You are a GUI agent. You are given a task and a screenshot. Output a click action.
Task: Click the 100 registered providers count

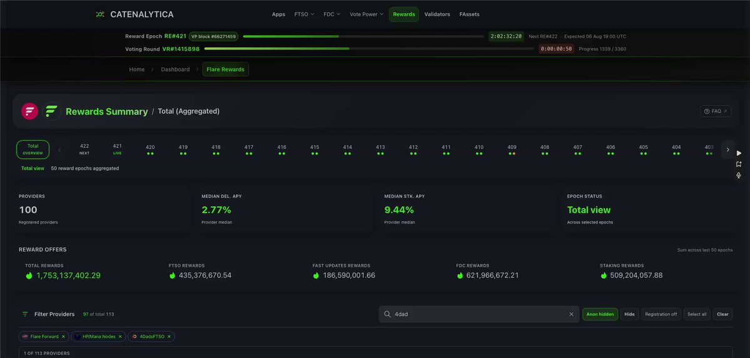coord(28,210)
